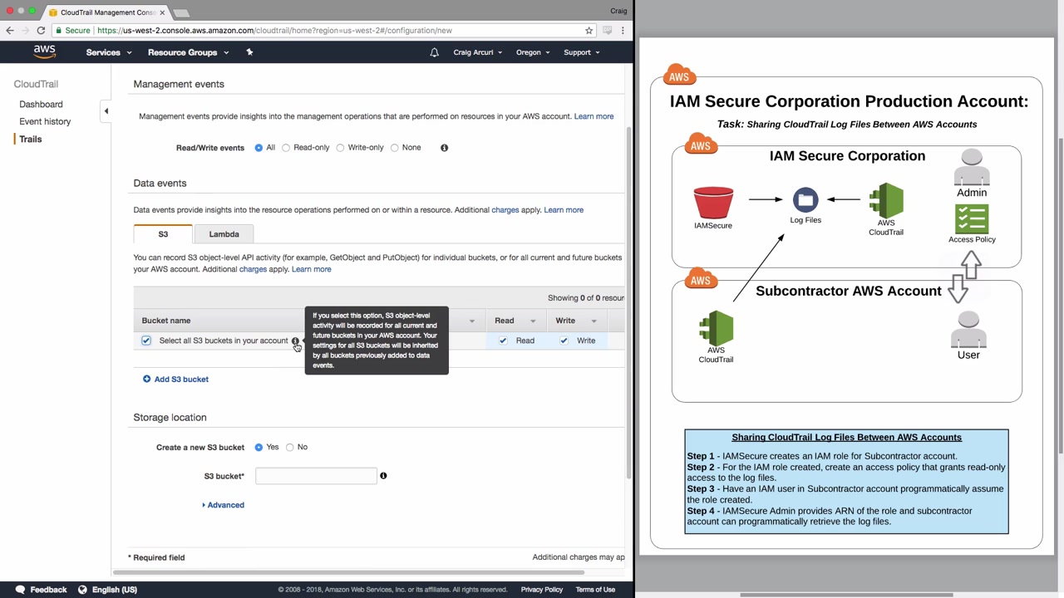Toggle the Write checkbox for all buckets
Screen dimensions: 1064x598
coord(564,341)
